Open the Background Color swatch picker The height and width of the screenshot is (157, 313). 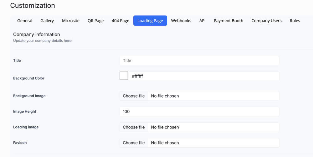click(124, 76)
